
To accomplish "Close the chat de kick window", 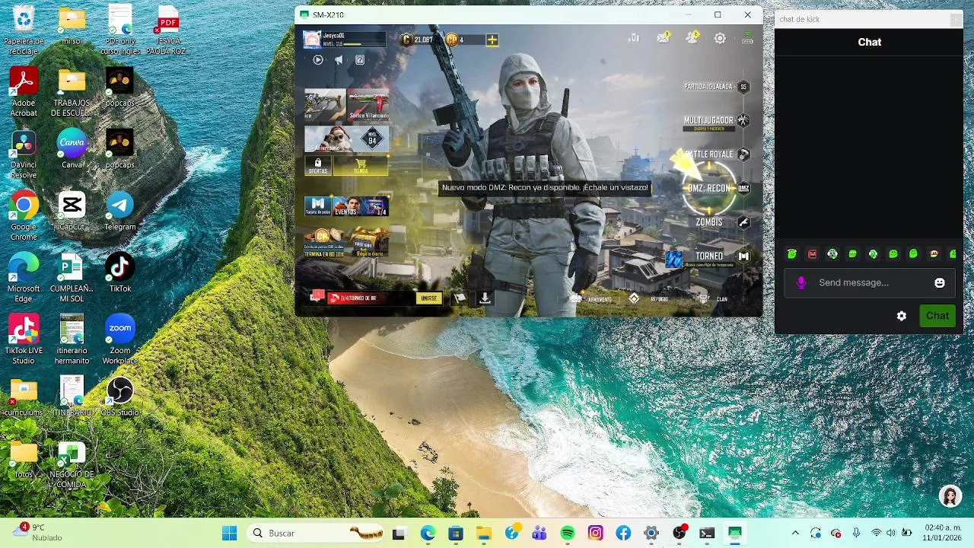I will click(x=956, y=20).
